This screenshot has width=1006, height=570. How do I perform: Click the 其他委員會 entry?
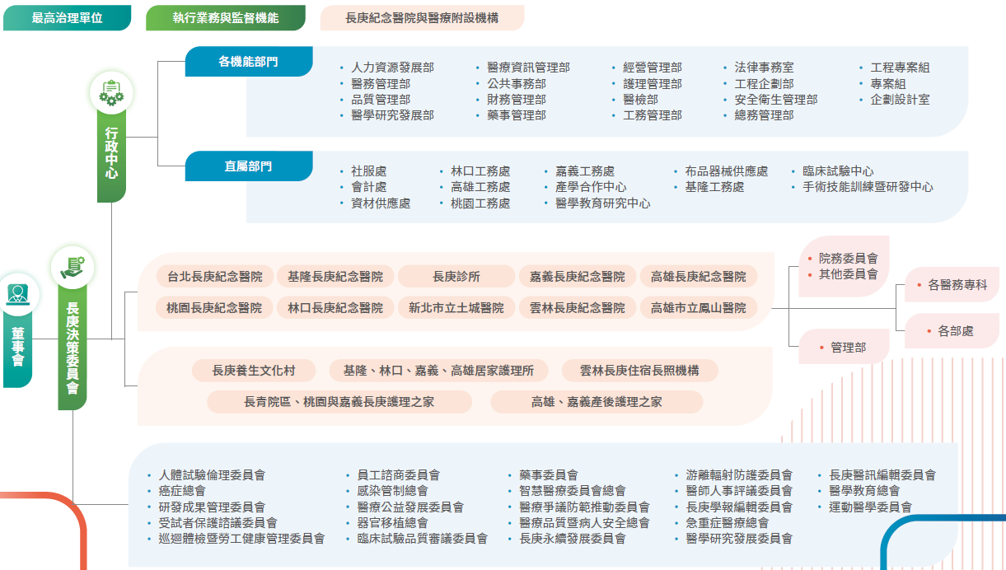tap(849, 274)
